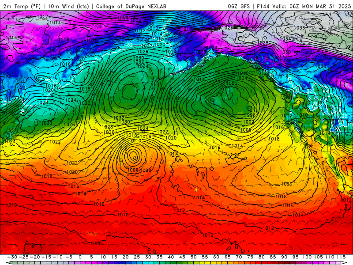Click the 1002 isobar label
Viewport: 353px width, 265px height.
[x=248, y=122]
